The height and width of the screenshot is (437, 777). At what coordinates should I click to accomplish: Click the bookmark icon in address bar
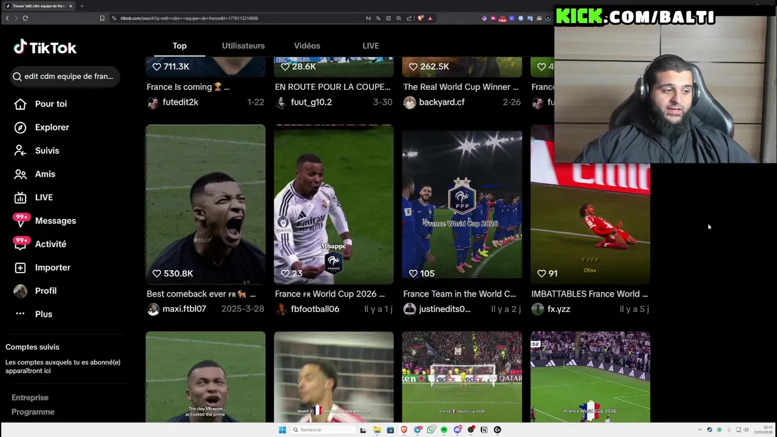pos(102,18)
